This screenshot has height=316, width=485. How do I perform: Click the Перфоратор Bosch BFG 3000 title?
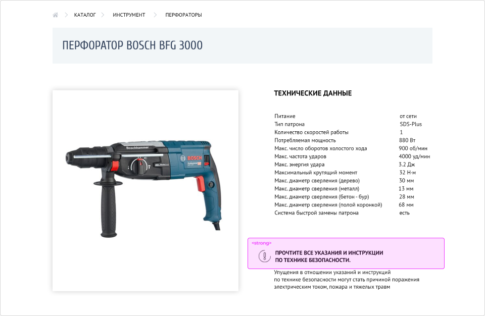coord(132,45)
